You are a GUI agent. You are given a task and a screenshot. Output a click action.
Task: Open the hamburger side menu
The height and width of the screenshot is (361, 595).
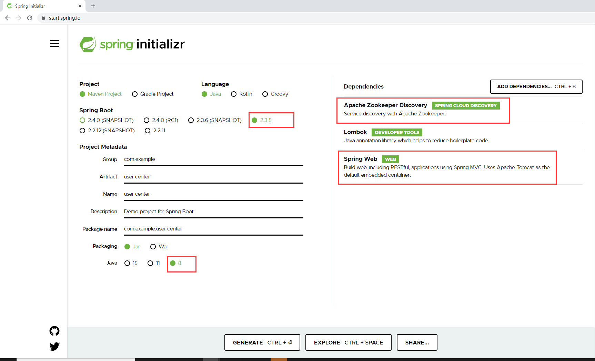[54, 44]
